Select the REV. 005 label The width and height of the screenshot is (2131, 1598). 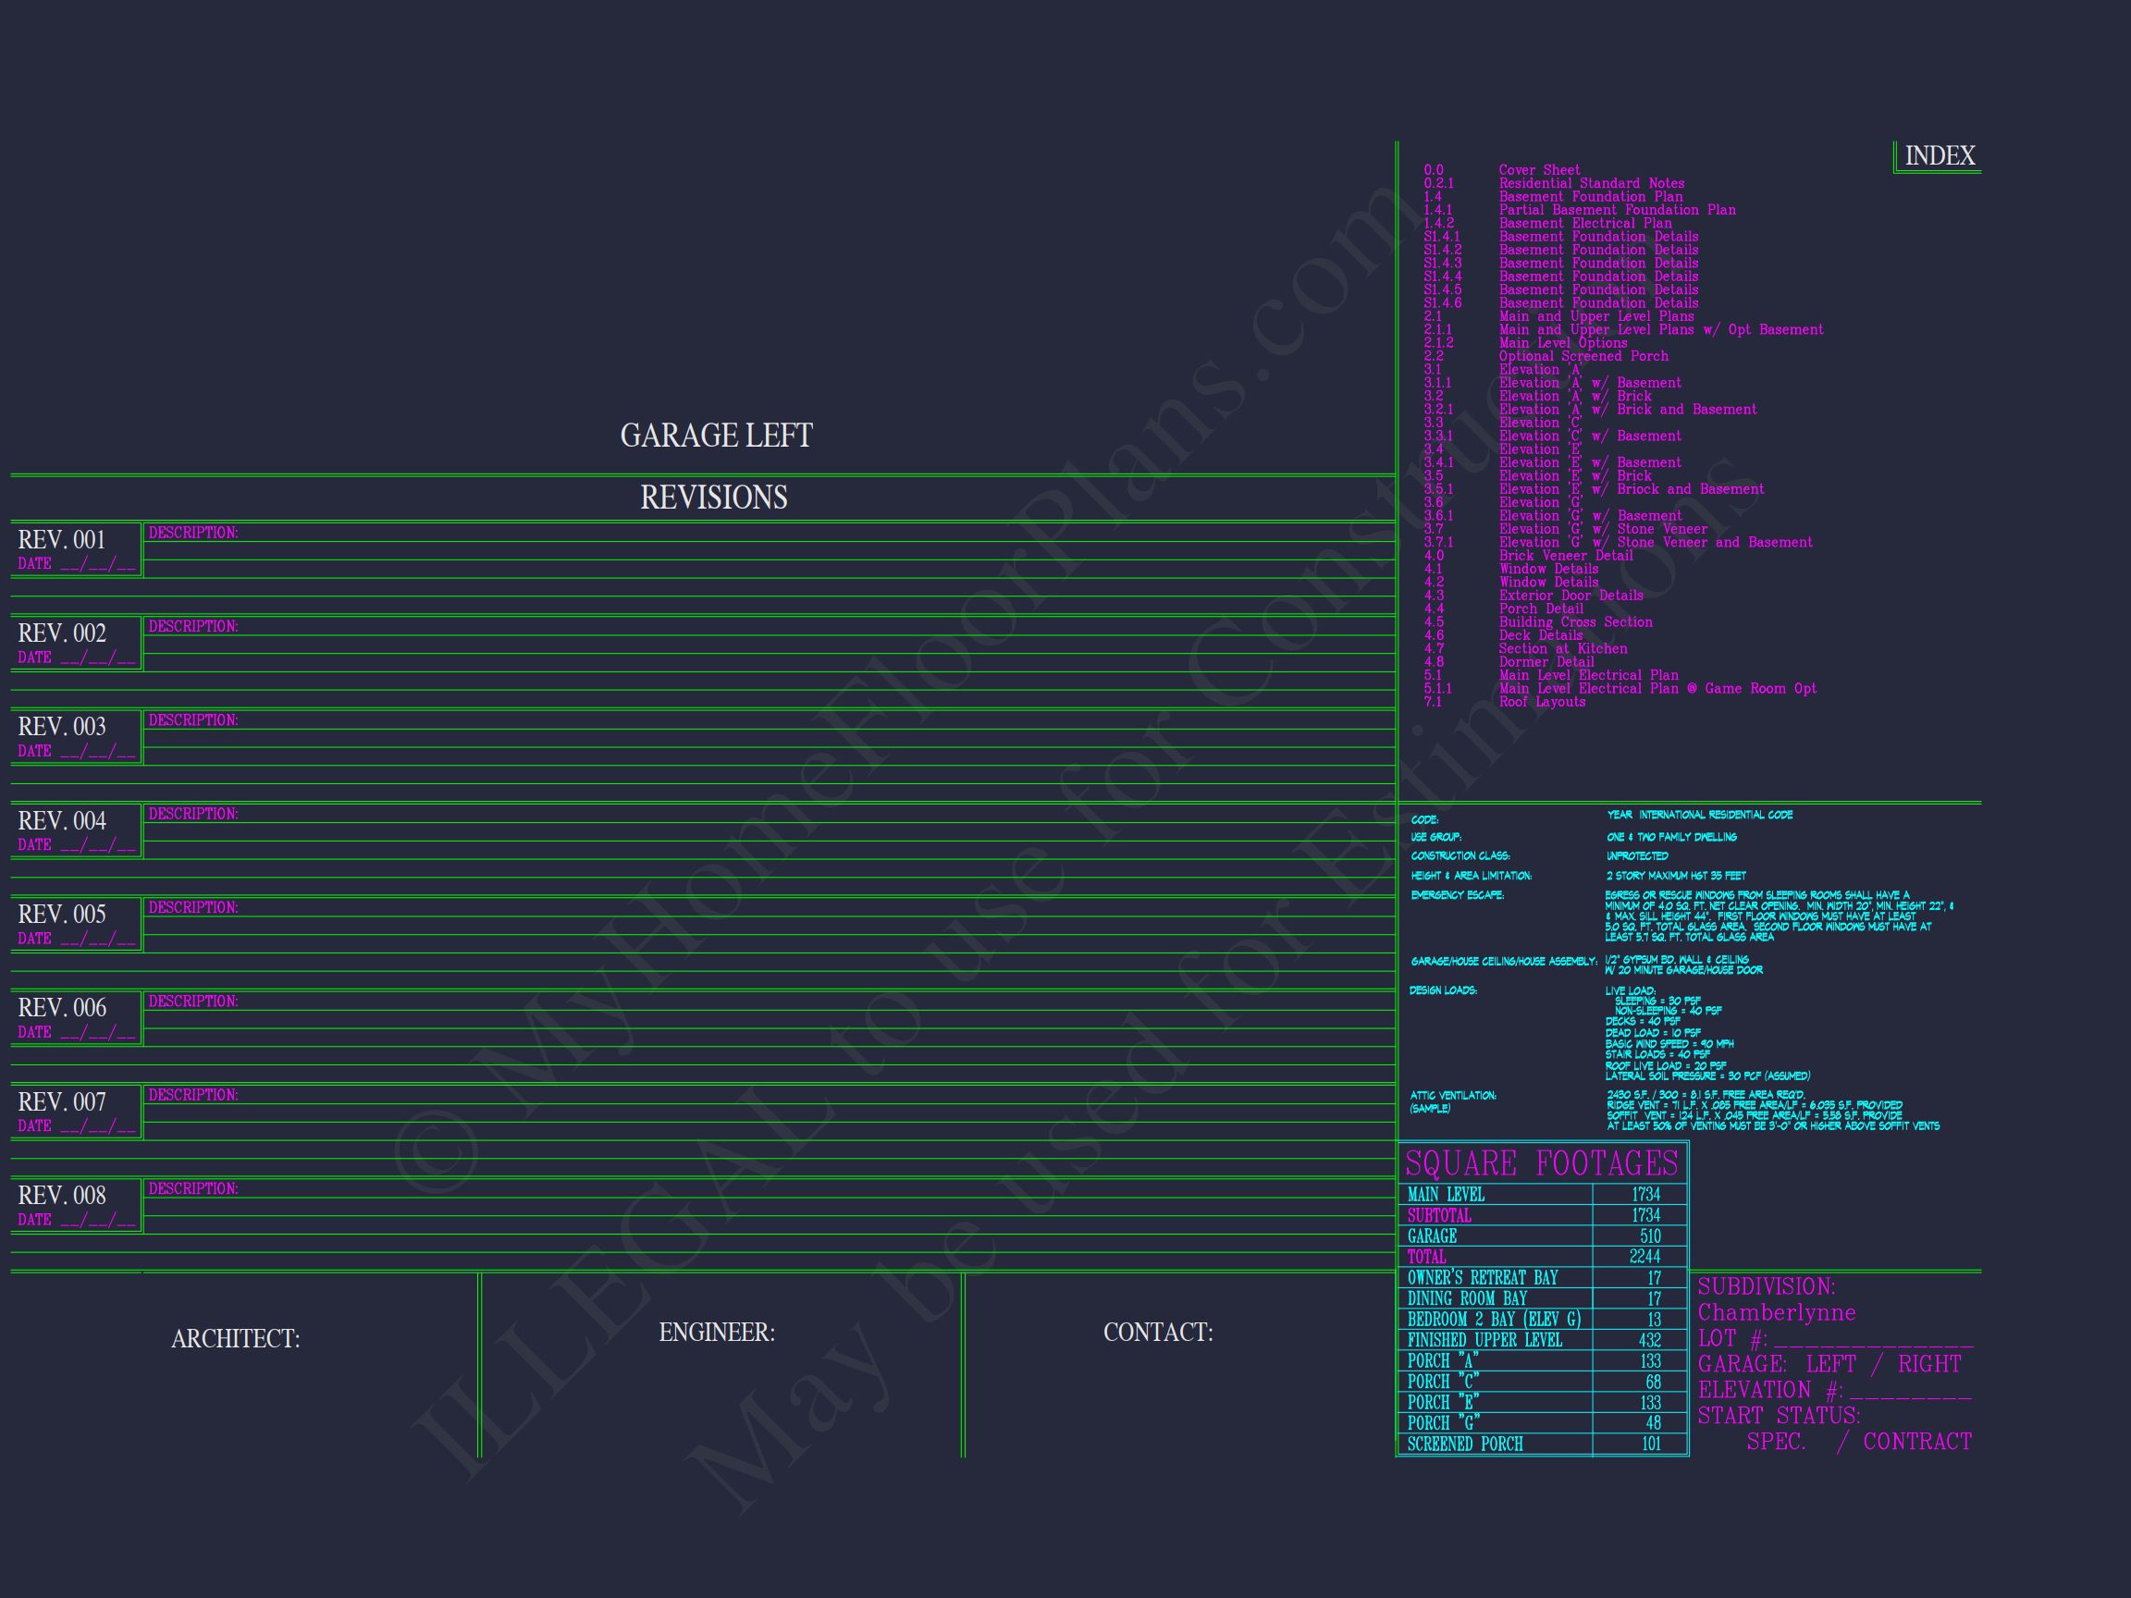[x=62, y=914]
